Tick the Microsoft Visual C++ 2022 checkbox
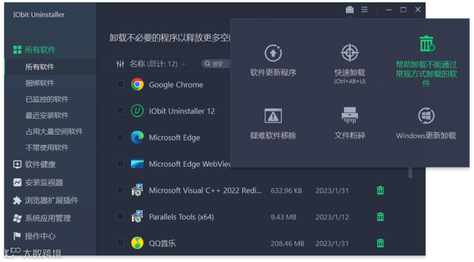 coord(120,190)
